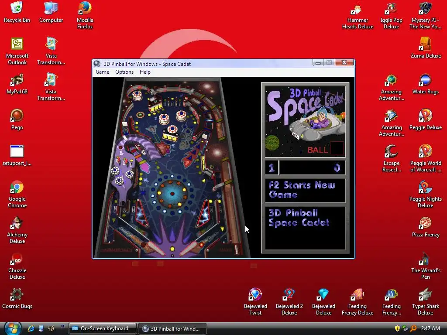
Task: Select The Wizard's Pen desktop icon
Action: coord(425,266)
